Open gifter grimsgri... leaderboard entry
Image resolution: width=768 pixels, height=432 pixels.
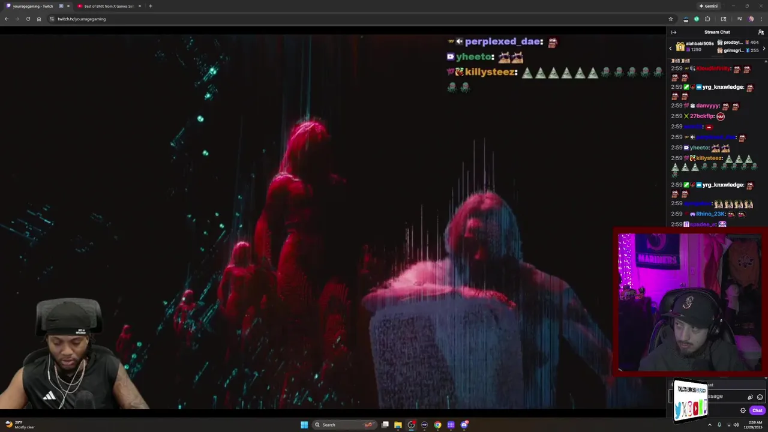click(x=737, y=50)
